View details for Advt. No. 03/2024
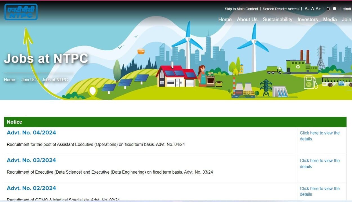352x202 pixels. (320, 163)
